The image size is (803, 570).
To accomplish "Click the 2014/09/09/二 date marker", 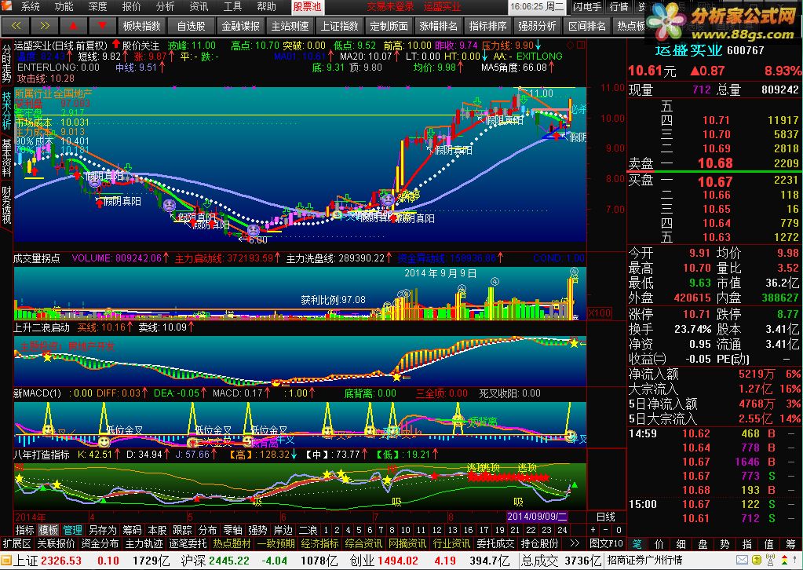I will (x=537, y=517).
